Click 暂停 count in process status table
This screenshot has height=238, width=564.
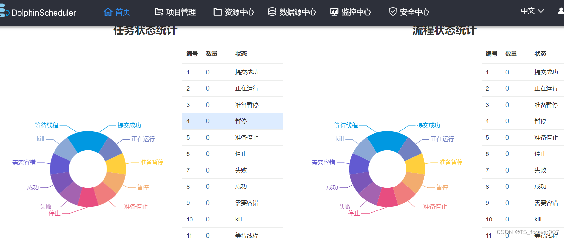click(507, 121)
